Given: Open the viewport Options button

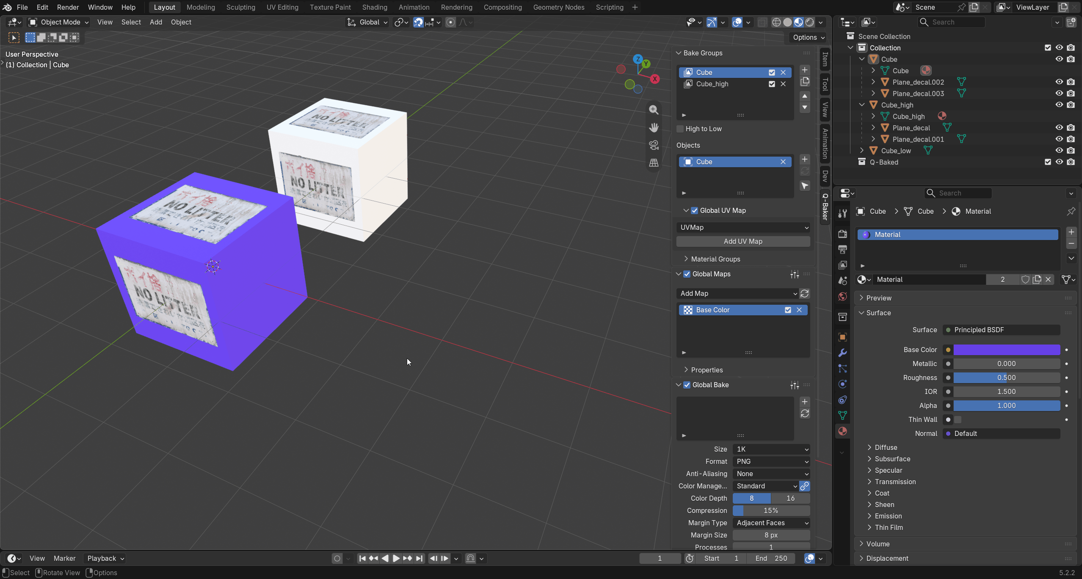Looking at the screenshot, I should [809, 37].
